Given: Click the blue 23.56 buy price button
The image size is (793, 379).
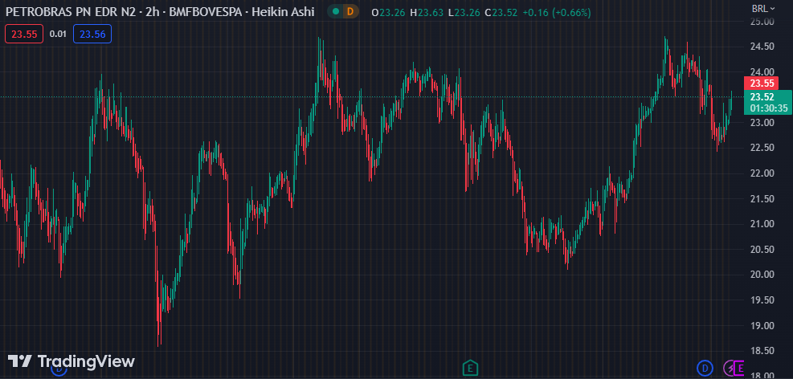Looking at the screenshot, I should [x=92, y=35].
